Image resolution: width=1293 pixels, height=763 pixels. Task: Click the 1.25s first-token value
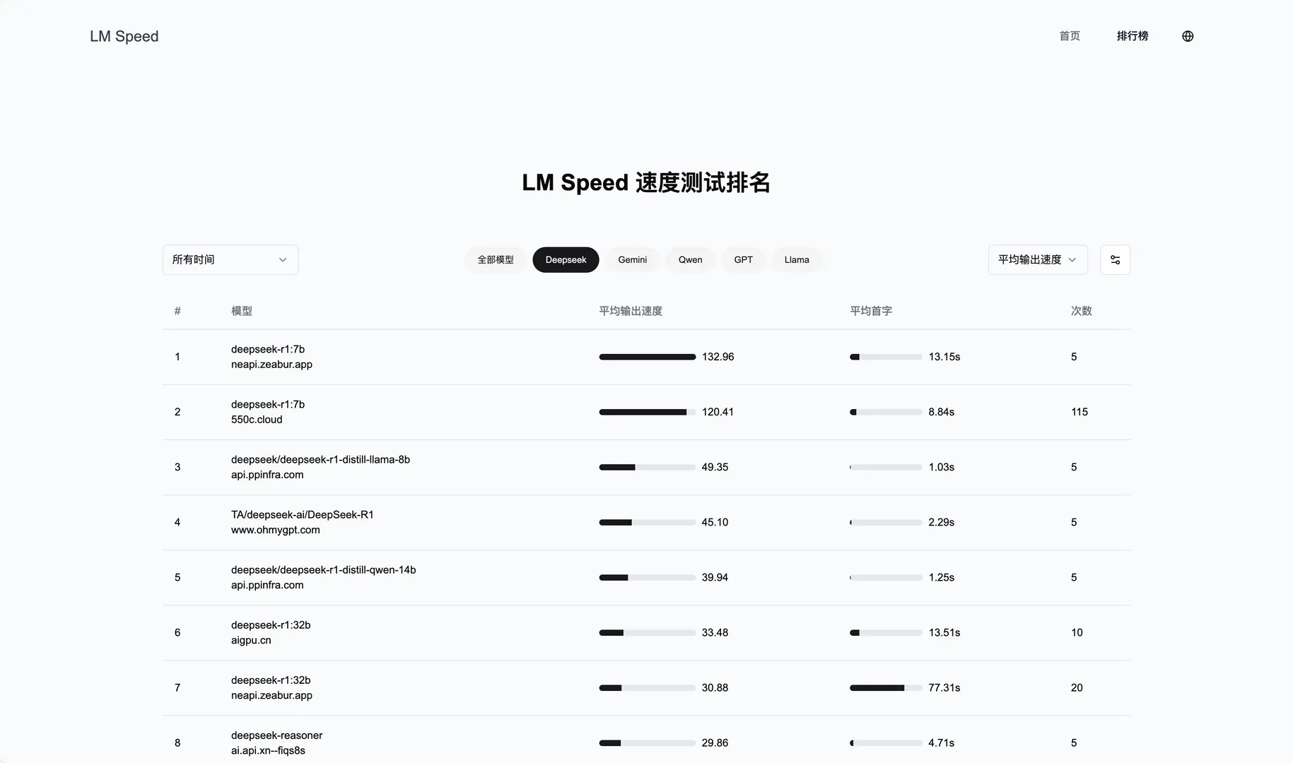[x=941, y=577]
